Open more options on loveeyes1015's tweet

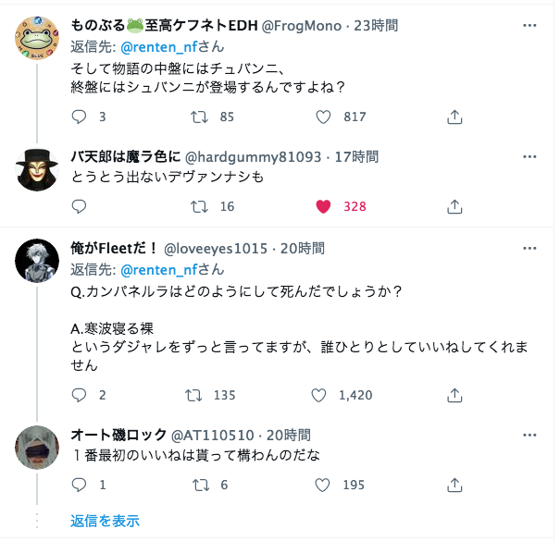(x=529, y=248)
